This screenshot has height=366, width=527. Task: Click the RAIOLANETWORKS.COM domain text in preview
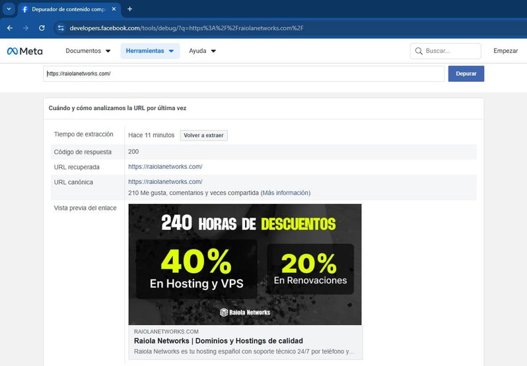166,332
